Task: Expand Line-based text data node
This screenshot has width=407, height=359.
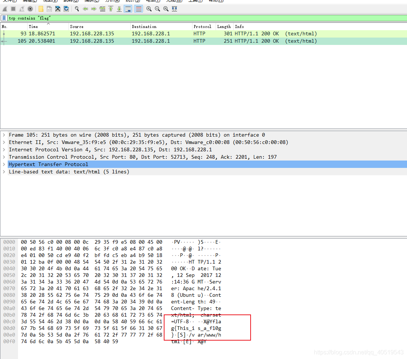Action: point(4,172)
